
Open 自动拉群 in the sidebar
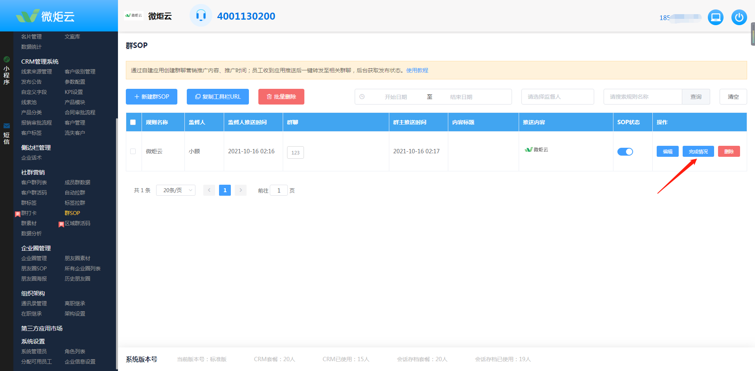coord(75,193)
